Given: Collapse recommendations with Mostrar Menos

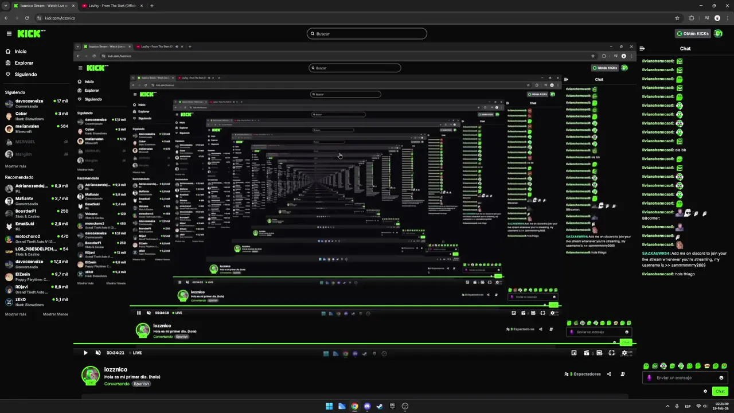Looking at the screenshot, I should click(x=56, y=314).
